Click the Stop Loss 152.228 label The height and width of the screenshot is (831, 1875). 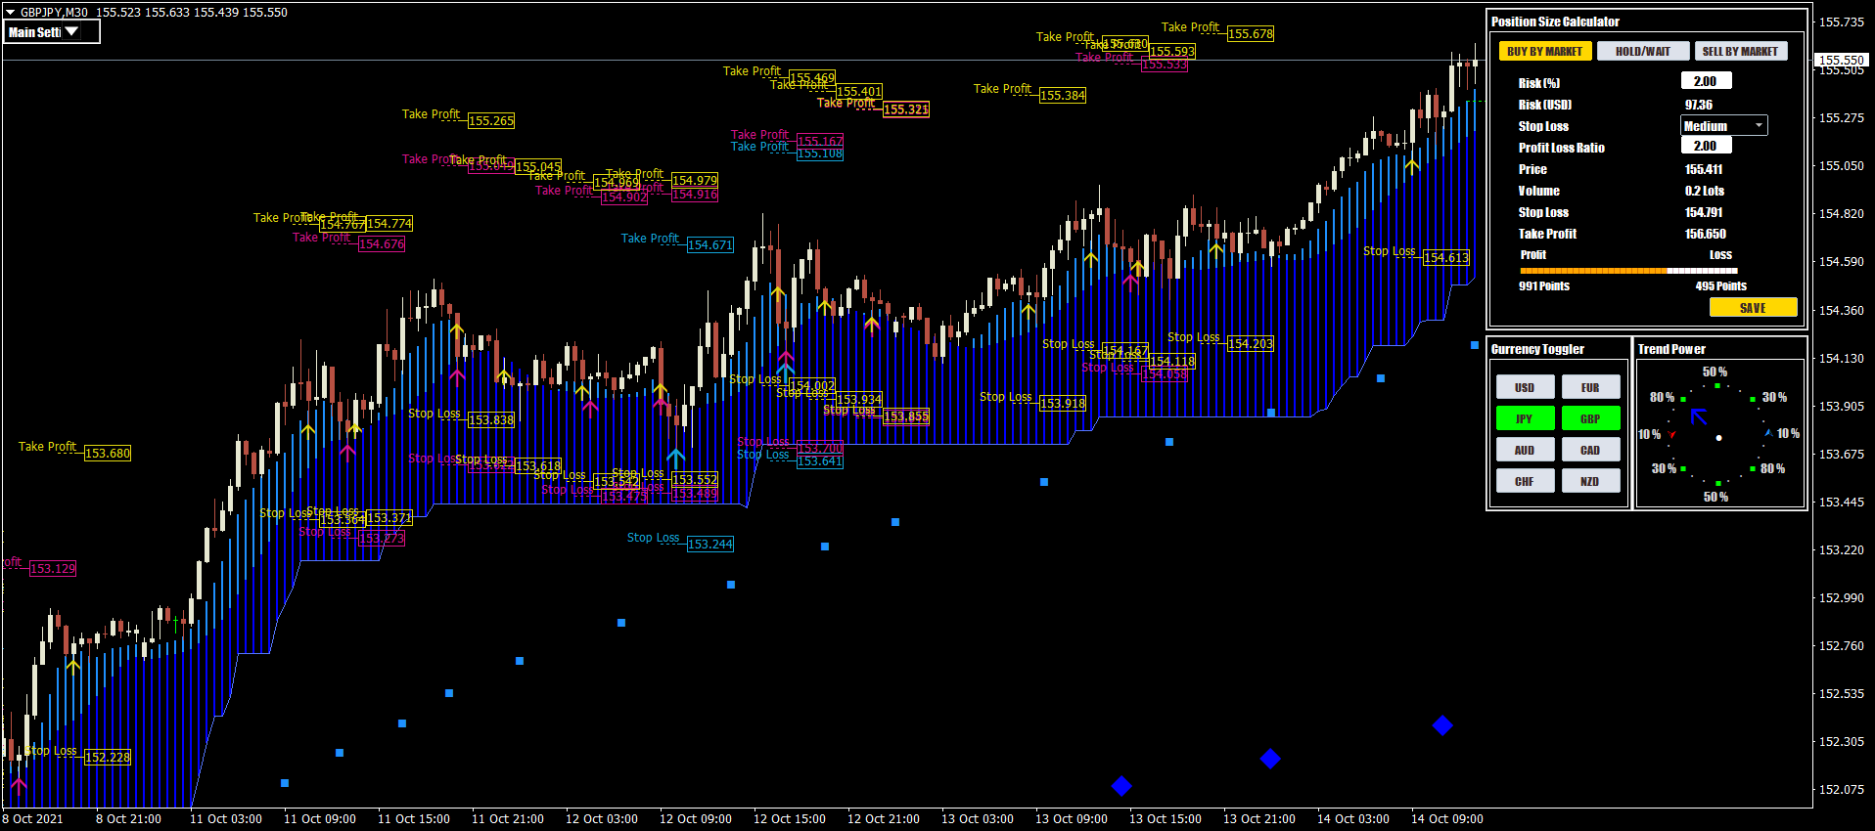pyautogui.click(x=107, y=757)
